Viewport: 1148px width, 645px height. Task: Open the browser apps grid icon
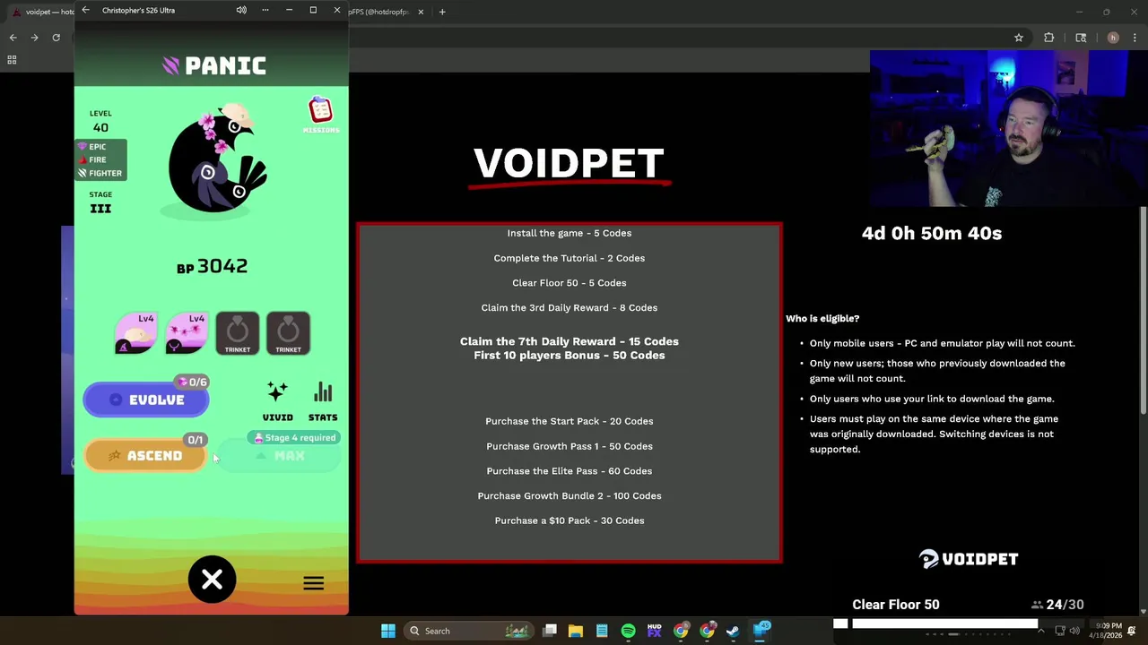click(12, 59)
